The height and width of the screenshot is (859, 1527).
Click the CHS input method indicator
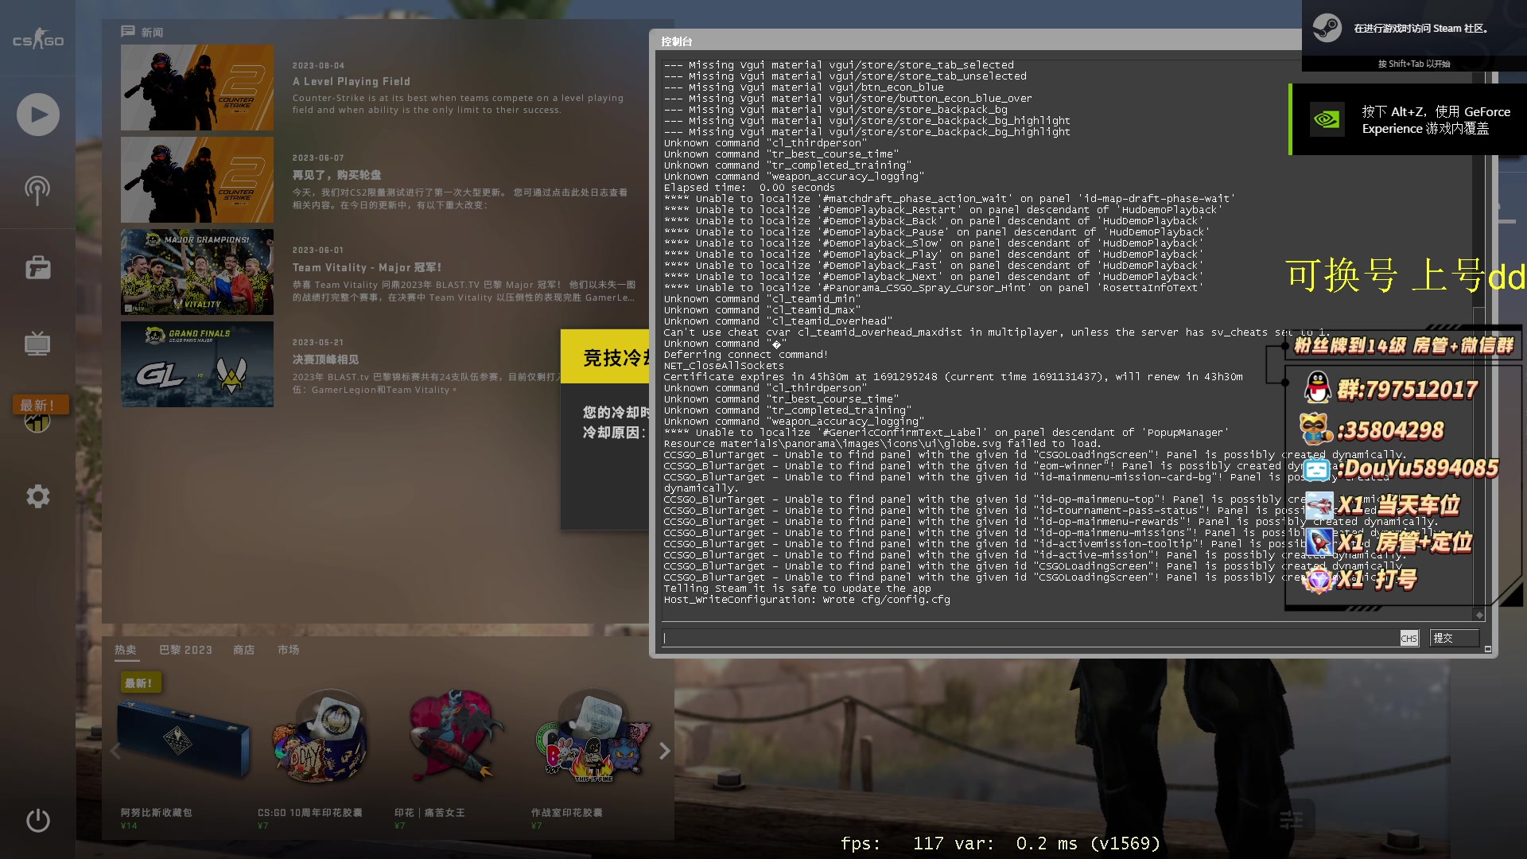[x=1408, y=638]
